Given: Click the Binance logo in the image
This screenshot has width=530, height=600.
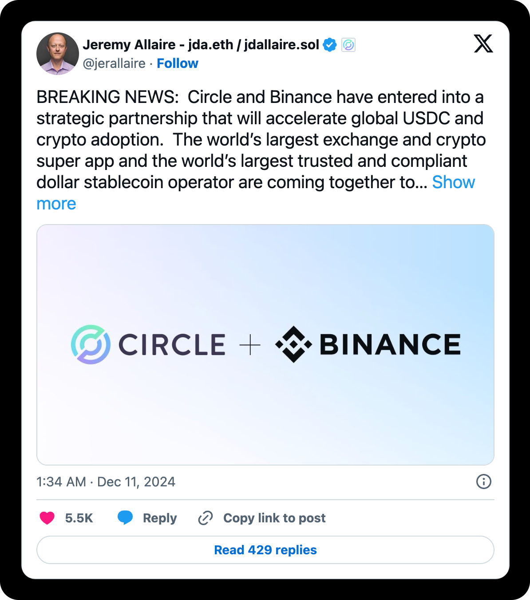Looking at the screenshot, I should [x=368, y=344].
